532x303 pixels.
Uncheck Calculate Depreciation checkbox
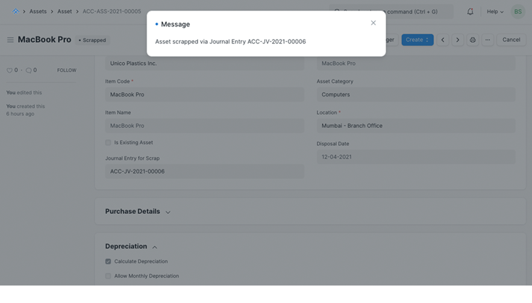point(108,261)
